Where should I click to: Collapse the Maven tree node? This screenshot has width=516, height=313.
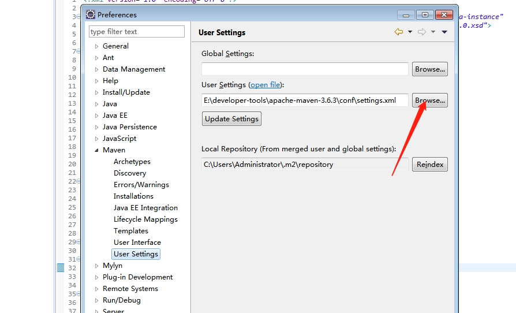pos(96,150)
